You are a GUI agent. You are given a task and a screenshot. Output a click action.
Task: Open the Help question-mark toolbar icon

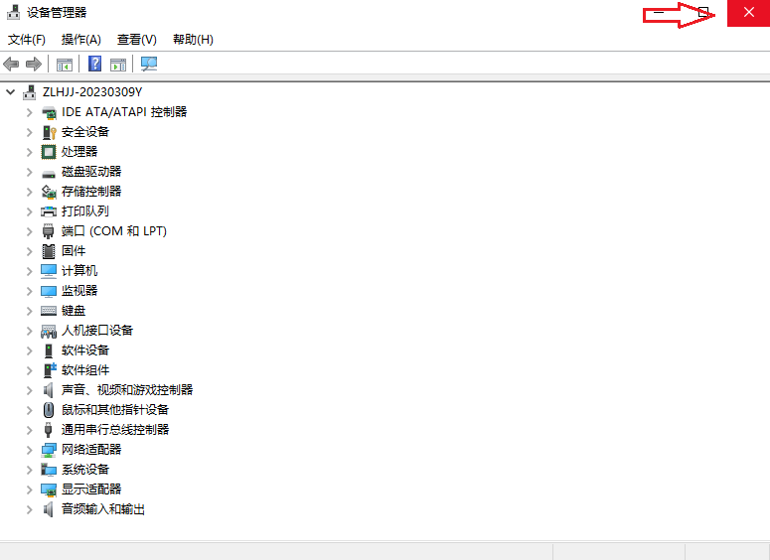pos(94,64)
